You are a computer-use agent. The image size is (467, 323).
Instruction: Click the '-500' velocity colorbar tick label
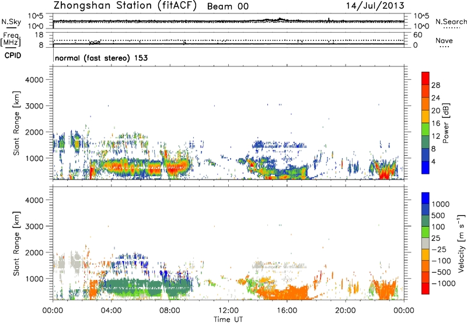441,272
